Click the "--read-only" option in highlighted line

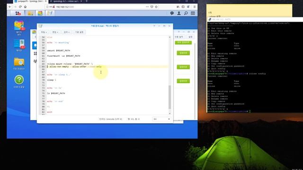[x=95, y=67]
